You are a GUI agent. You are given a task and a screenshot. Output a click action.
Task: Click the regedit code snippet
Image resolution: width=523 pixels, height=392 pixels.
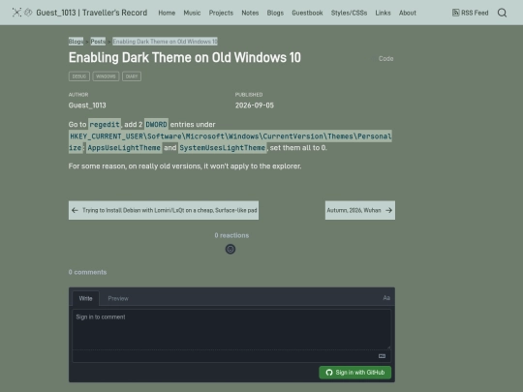tap(105, 124)
